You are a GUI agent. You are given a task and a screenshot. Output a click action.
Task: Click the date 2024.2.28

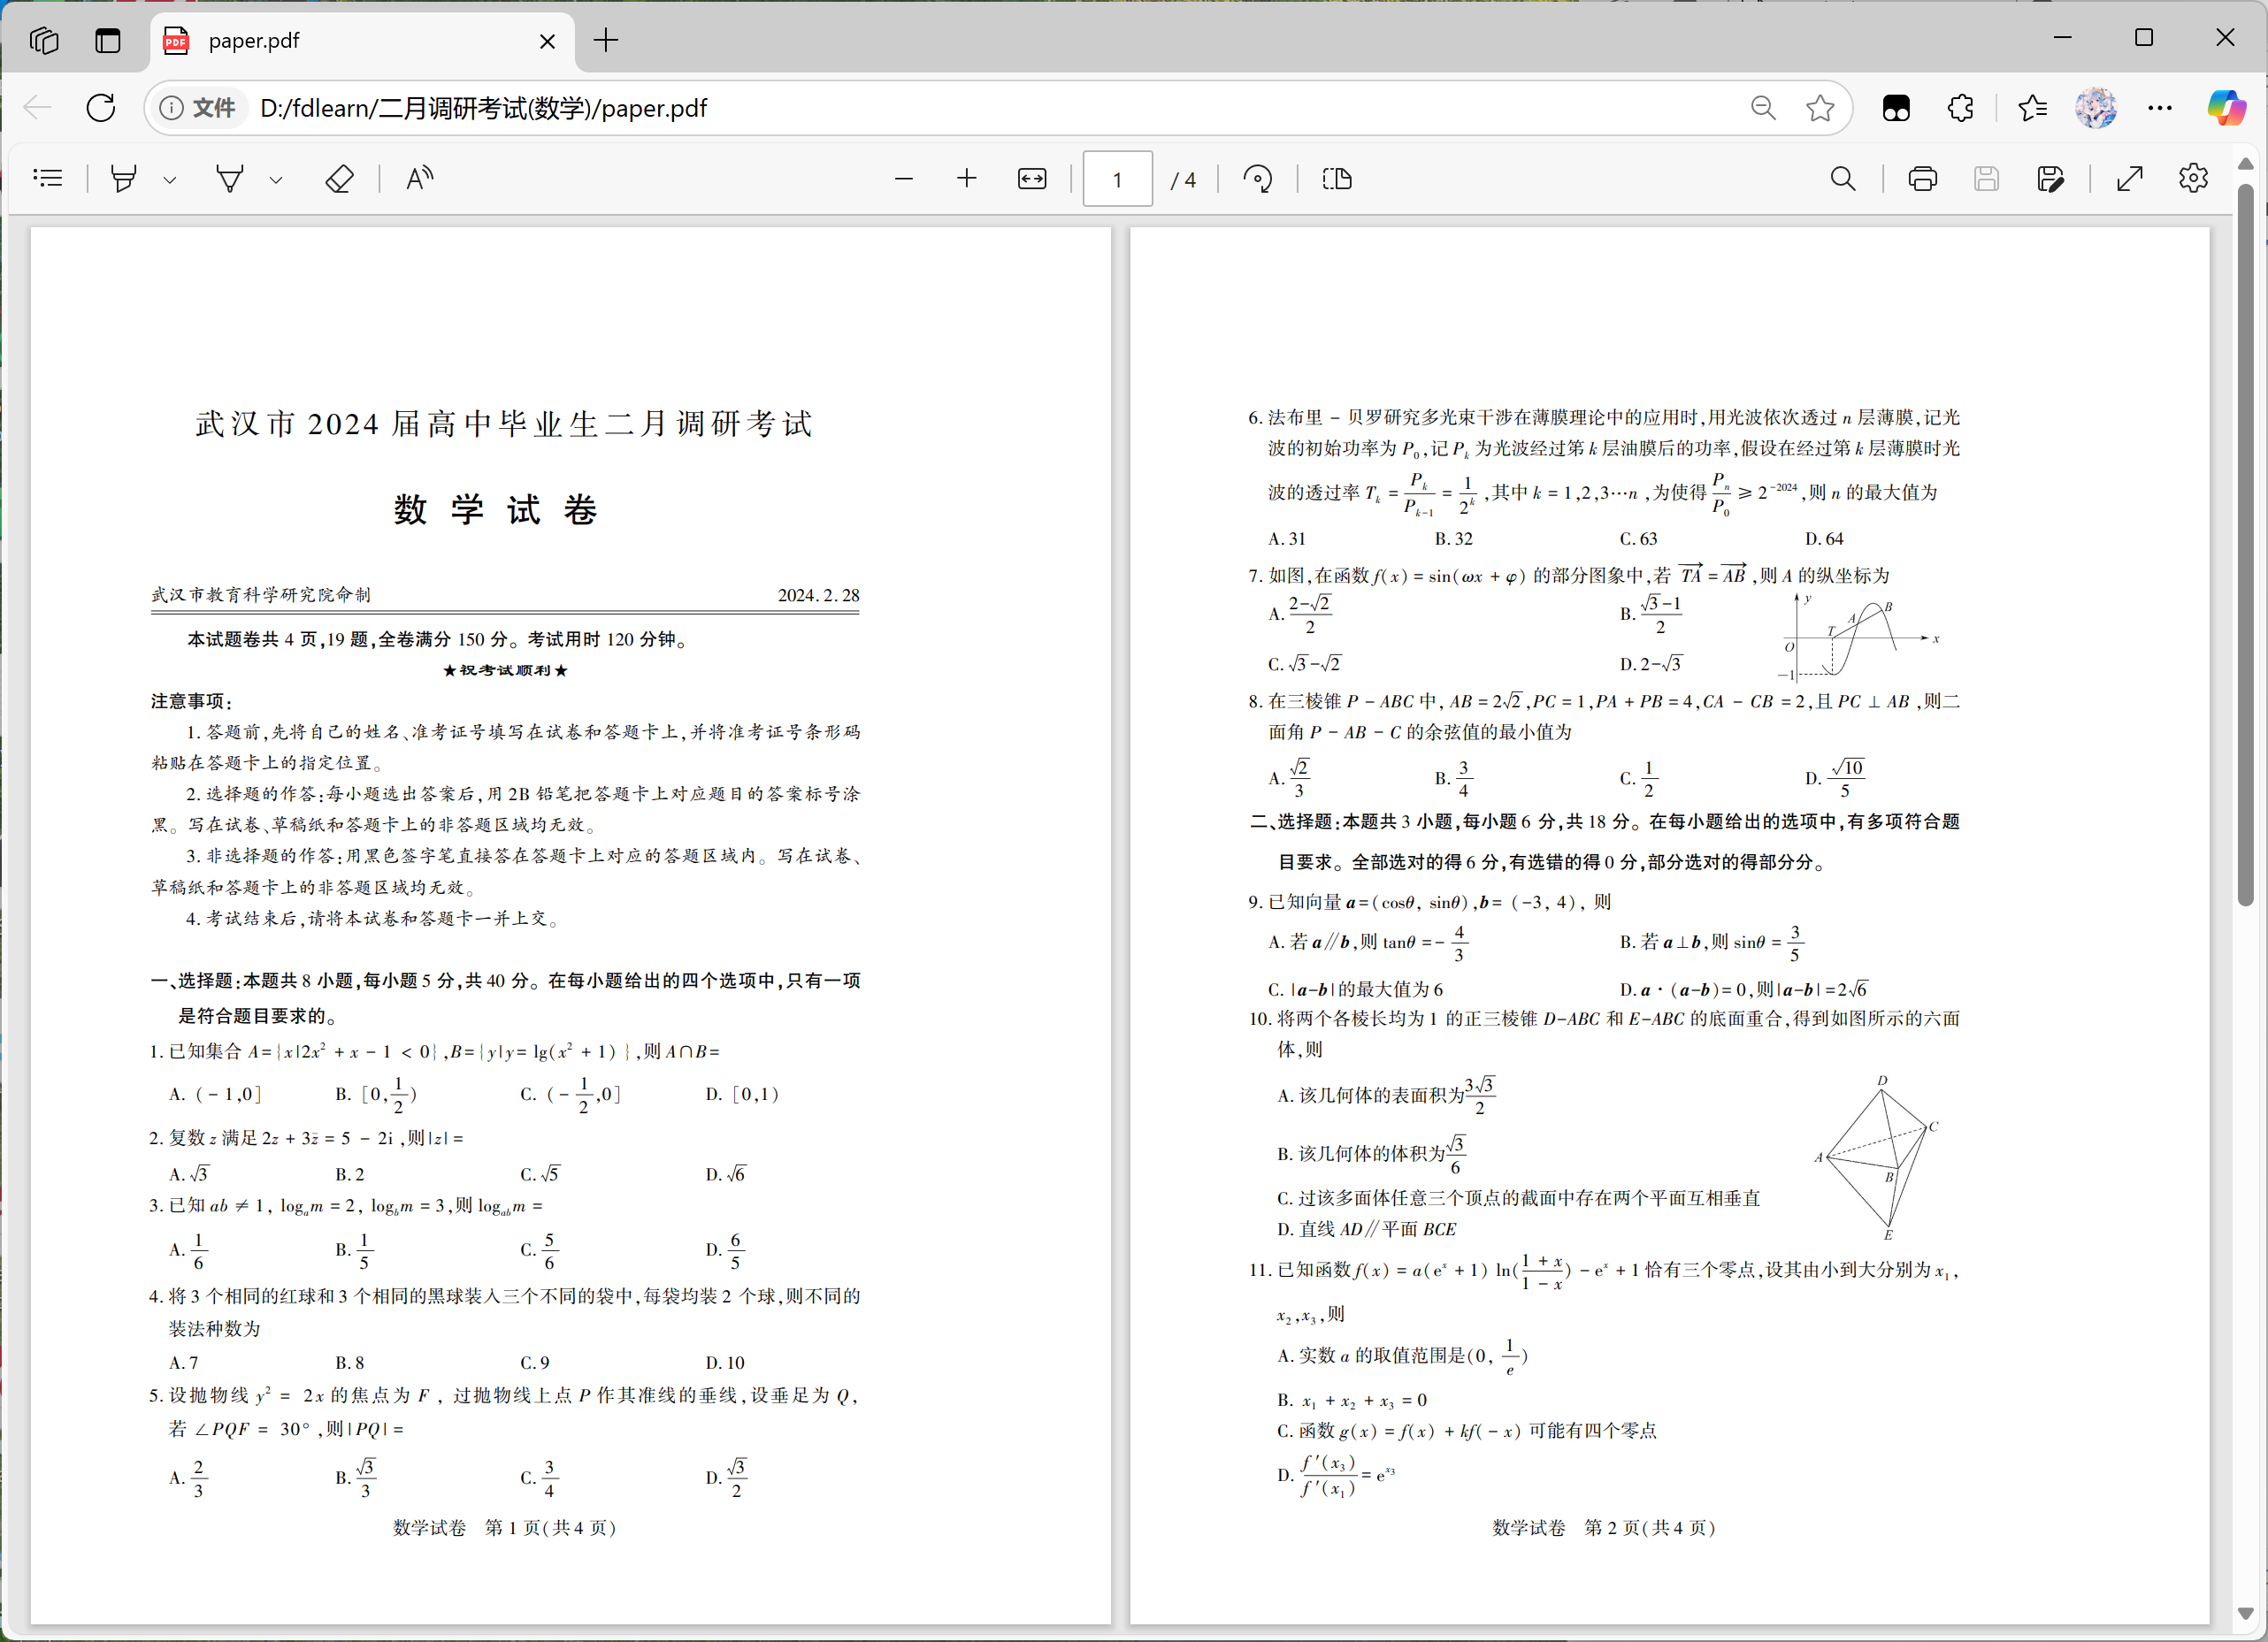[819, 594]
